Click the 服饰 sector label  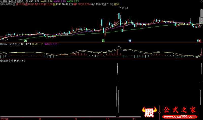(x=116, y=4)
